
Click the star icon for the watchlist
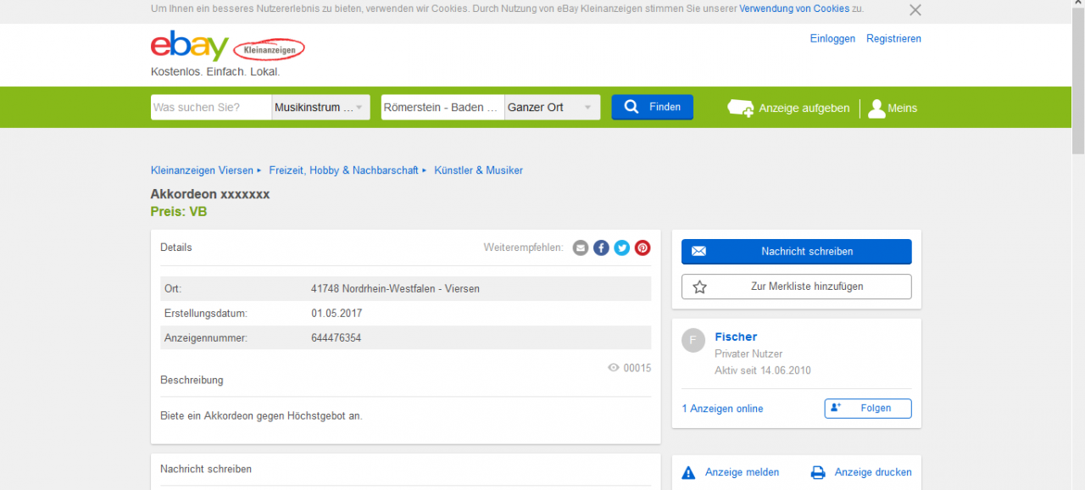(x=699, y=287)
